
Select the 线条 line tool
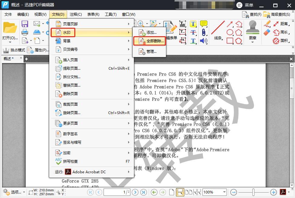click(x=218, y=30)
